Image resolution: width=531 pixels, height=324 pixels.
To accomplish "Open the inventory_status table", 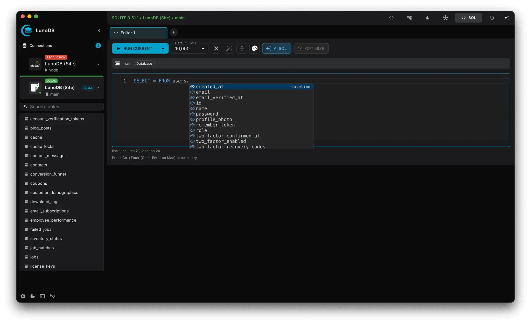I will pos(62,238).
